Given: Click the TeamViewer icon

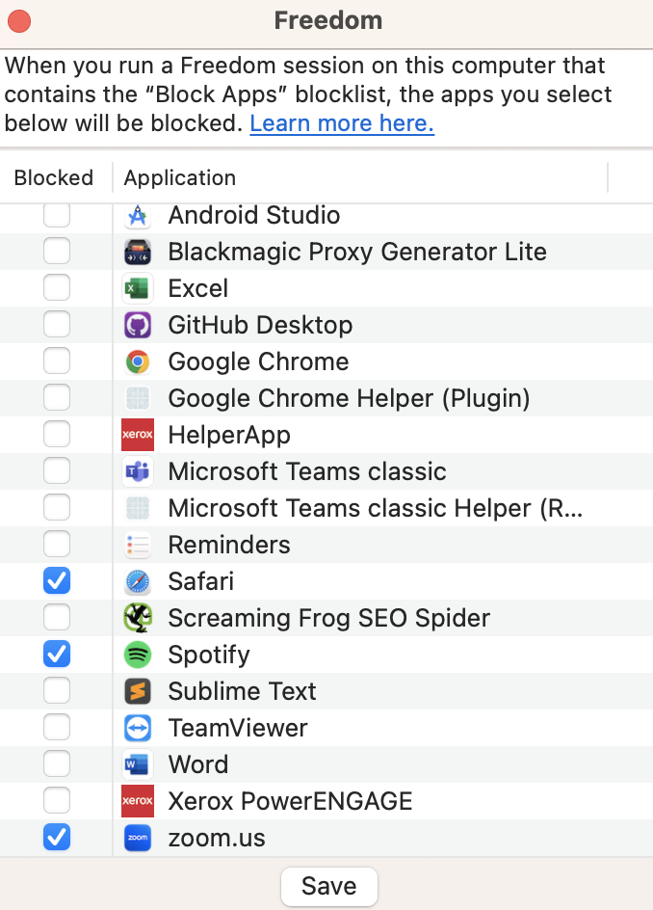Looking at the screenshot, I should click(x=138, y=728).
